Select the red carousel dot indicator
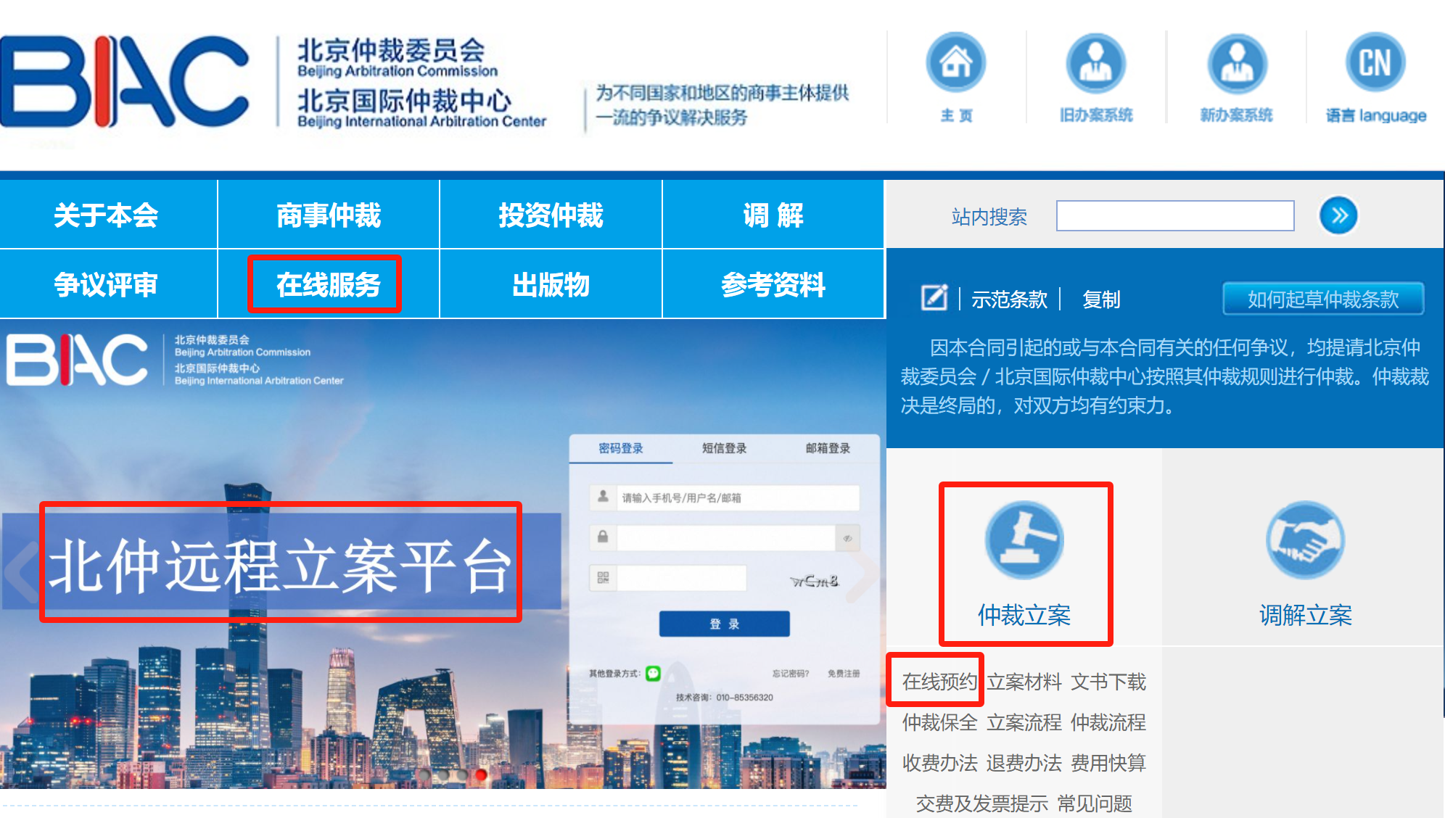The image size is (1445, 818). (x=480, y=774)
